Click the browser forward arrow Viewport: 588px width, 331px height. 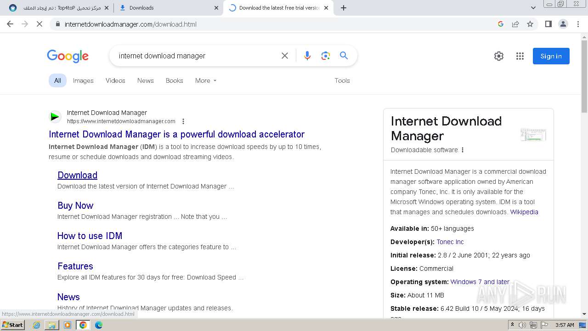(x=25, y=24)
